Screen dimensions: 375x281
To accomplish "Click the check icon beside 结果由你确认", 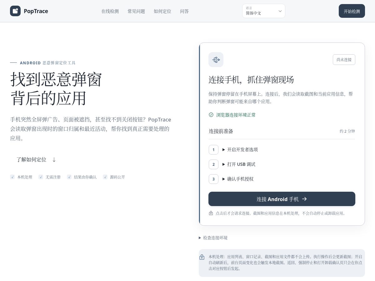I will (69, 177).
